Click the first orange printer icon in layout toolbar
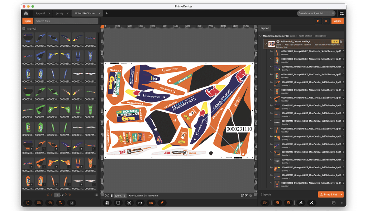Screen dimensions: 367x211 277,203
